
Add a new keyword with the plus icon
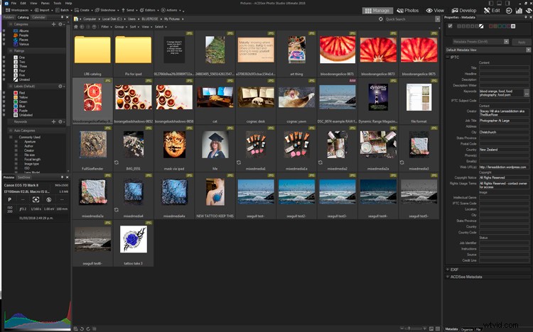(x=53, y=121)
